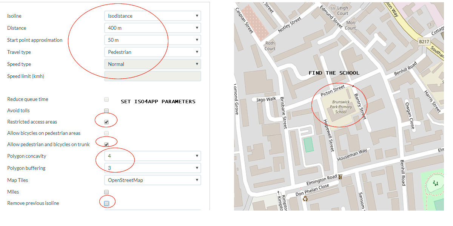Viewport: 453px width, 226px height.
Task: Check the Remove previous isoline checkbox
Action: click(106, 203)
